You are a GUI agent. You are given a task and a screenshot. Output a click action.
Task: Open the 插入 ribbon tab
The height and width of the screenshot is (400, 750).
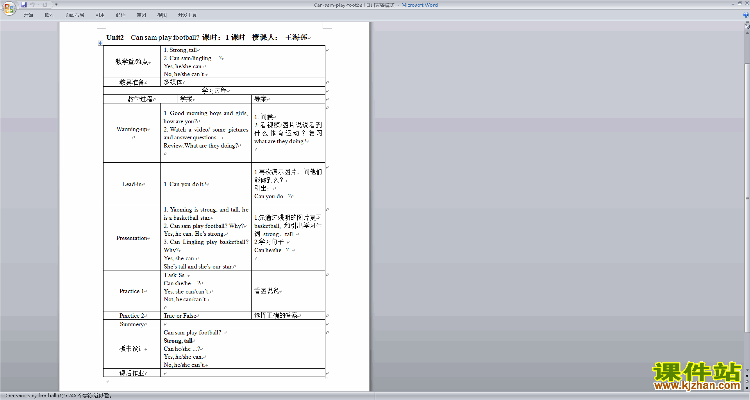click(x=49, y=15)
